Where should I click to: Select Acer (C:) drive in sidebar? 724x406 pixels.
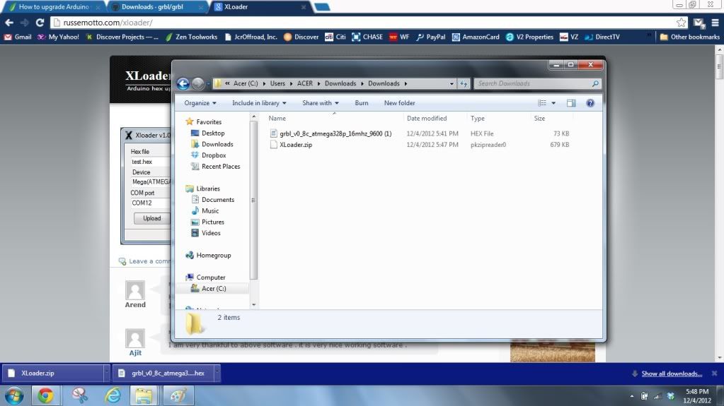213,289
